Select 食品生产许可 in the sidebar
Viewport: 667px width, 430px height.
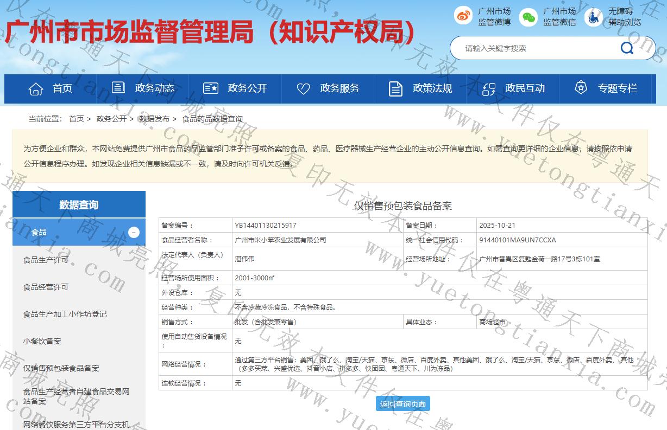[x=46, y=260]
